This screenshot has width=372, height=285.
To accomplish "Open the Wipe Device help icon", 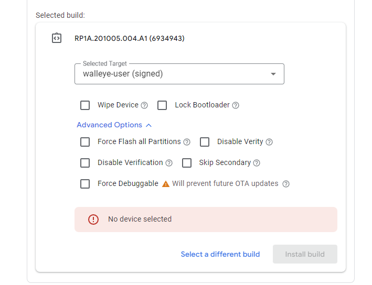I will (x=144, y=105).
